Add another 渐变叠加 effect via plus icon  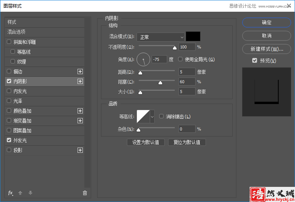80,121
